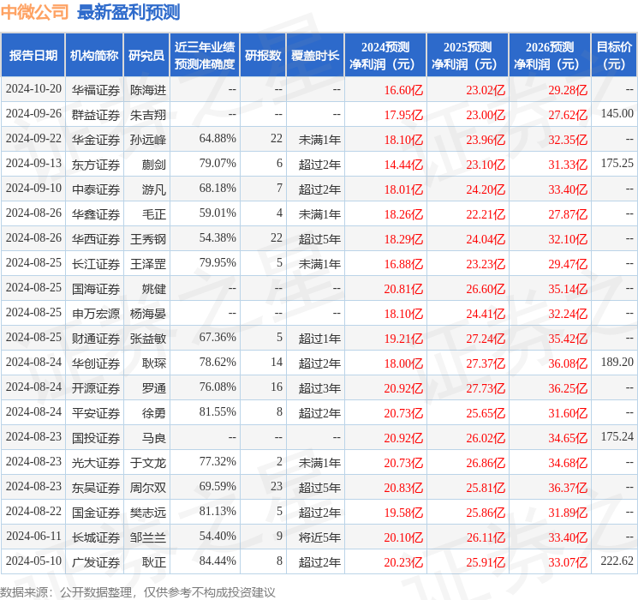The height and width of the screenshot is (600, 638).
Task: Click the 近三年业绩预测准确度 column header
Action: coord(205,56)
